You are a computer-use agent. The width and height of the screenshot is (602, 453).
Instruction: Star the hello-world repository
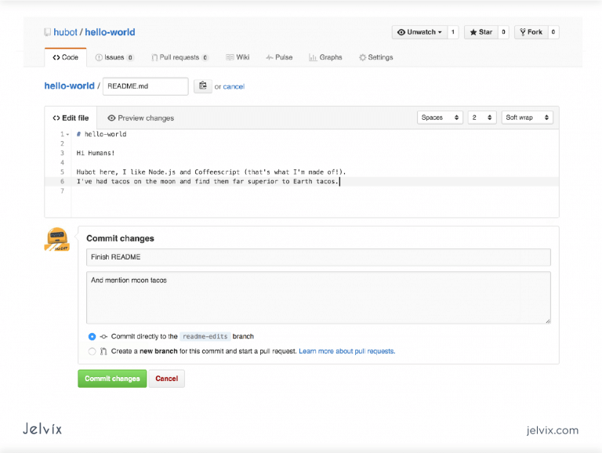[x=481, y=32]
